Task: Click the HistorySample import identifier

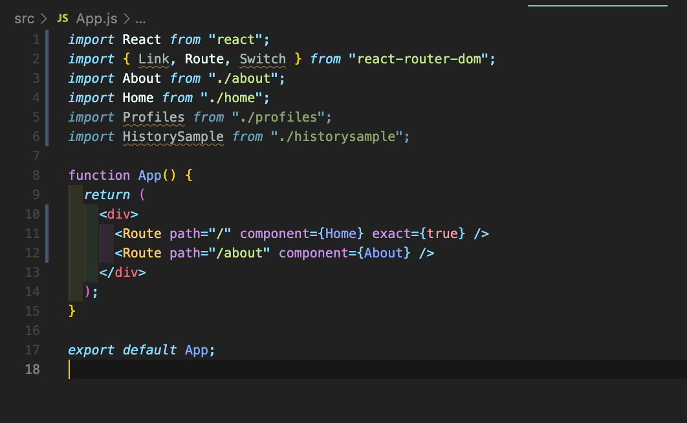Action: pos(173,136)
